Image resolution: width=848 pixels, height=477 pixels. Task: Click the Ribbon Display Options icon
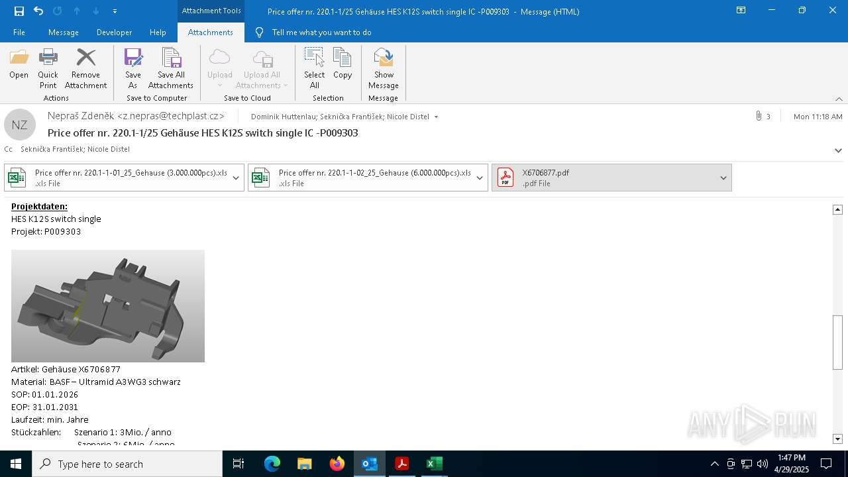[741, 10]
